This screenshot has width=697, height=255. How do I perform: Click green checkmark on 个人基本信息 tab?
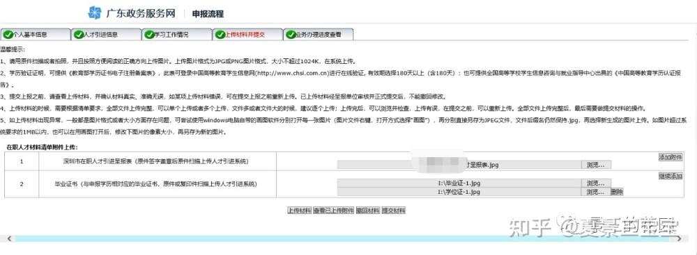click(8, 35)
